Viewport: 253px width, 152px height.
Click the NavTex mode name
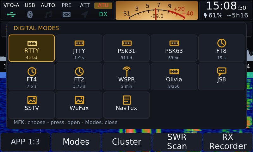click(126, 108)
